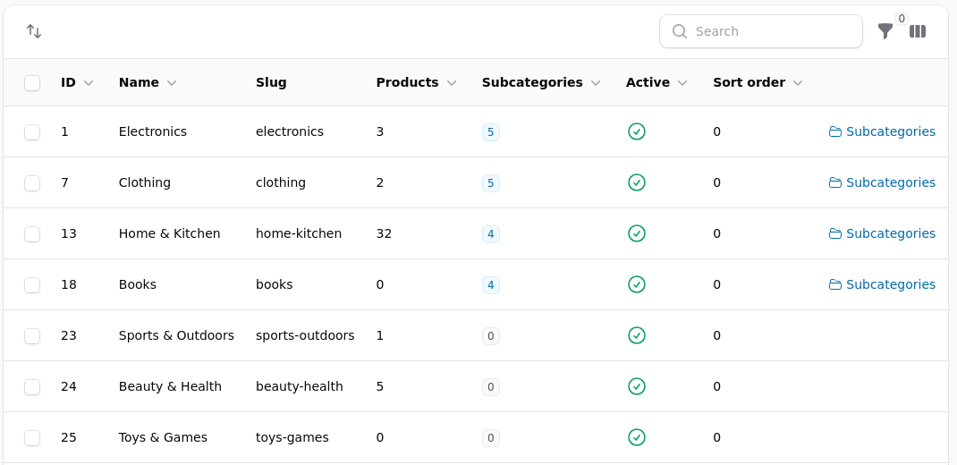Sort by the Subcategories column header

pyautogui.click(x=541, y=82)
